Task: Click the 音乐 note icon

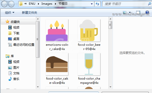Action: pyautogui.click(x=10, y=79)
